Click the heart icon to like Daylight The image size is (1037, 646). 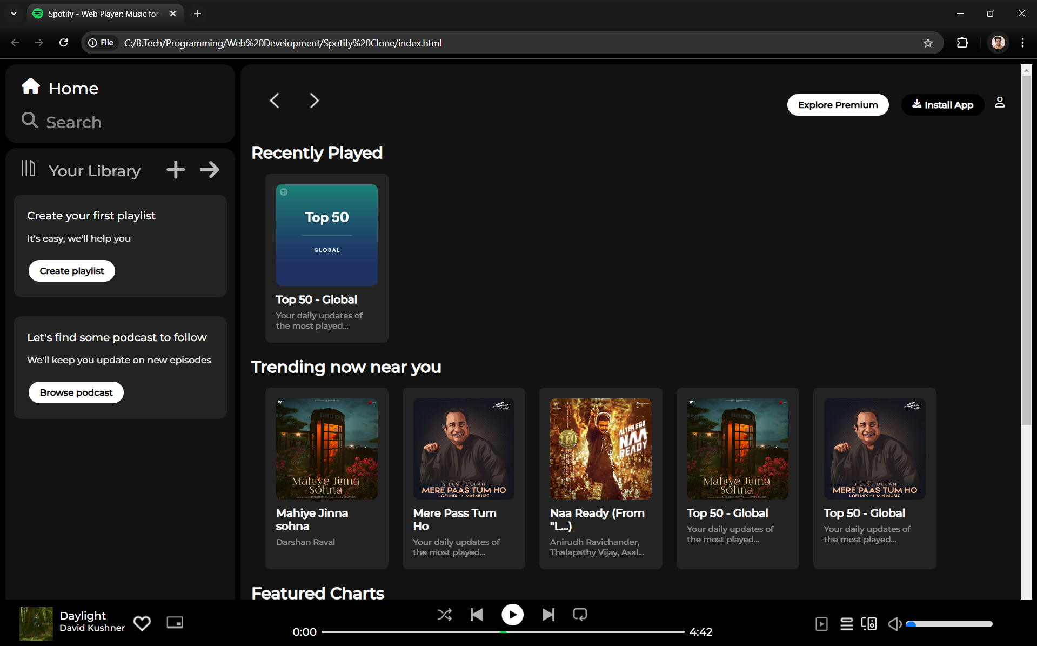[x=142, y=623]
